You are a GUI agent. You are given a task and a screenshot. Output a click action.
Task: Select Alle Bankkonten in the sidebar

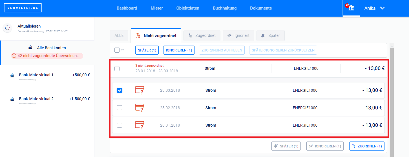47,53
